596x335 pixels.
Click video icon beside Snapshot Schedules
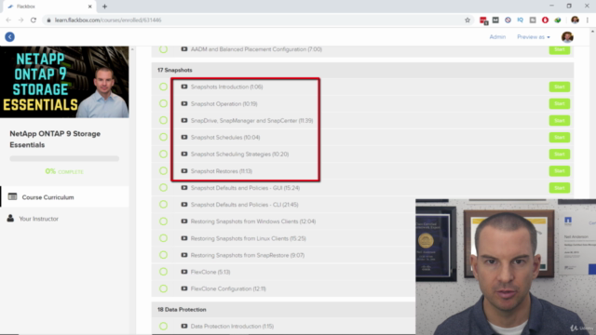pyautogui.click(x=184, y=137)
